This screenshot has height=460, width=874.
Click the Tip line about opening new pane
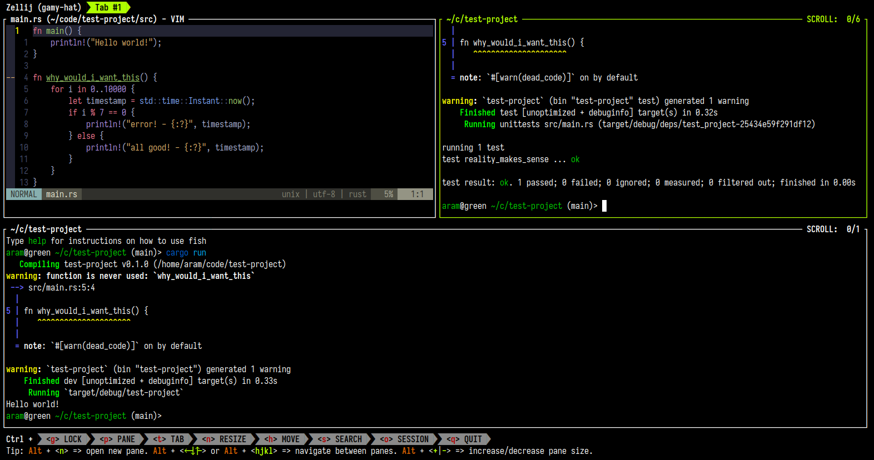(x=299, y=451)
